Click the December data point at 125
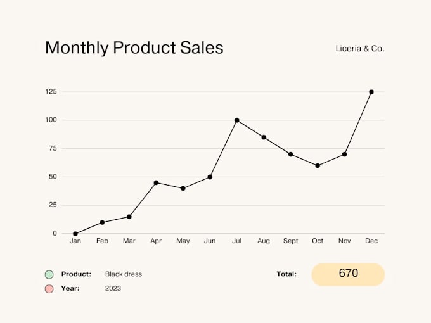This screenshot has height=323, width=431. point(371,92)
